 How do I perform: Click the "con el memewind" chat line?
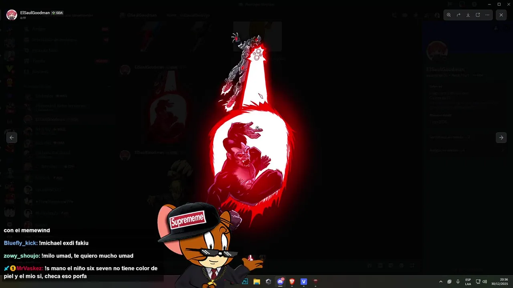click(27, 230)
